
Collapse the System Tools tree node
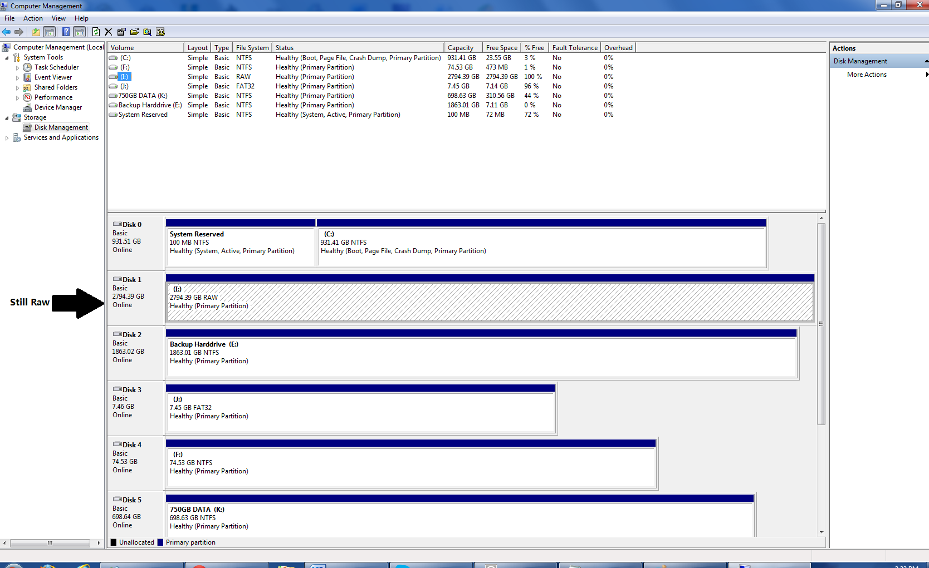click(7, 57)
